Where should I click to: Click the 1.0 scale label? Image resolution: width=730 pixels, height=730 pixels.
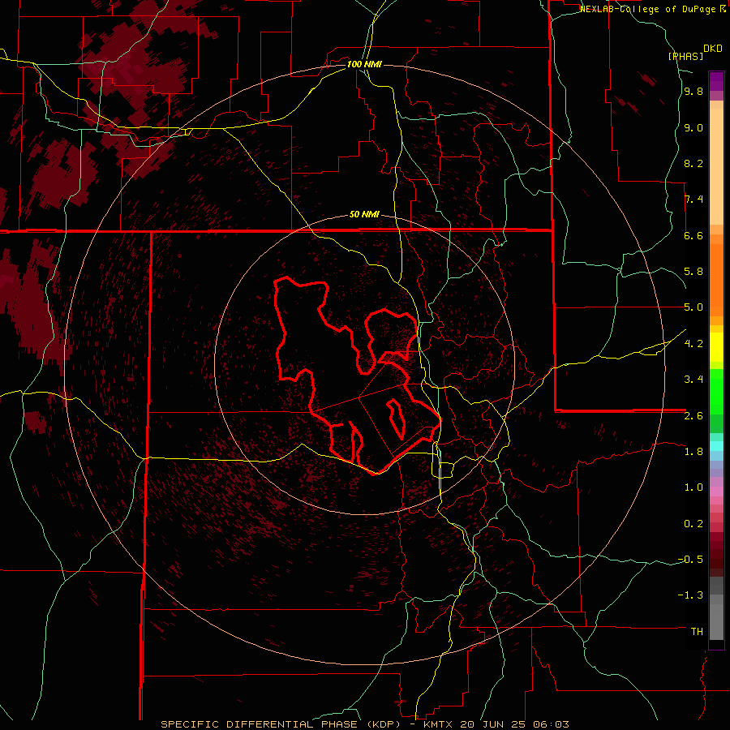[x=693, y=488]
